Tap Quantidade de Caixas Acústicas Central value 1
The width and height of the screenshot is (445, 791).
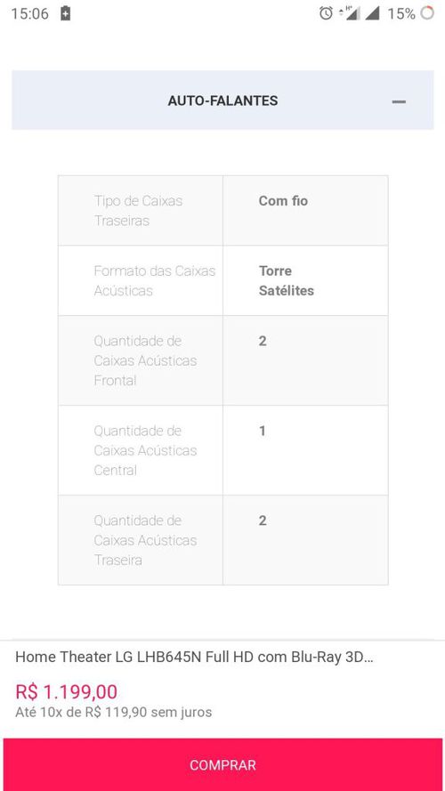(x=262, y=431)
